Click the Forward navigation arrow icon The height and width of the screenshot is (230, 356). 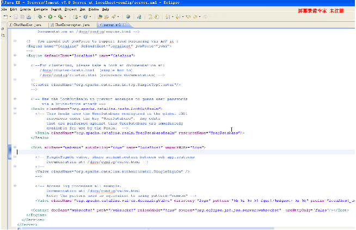coord(205,17)
